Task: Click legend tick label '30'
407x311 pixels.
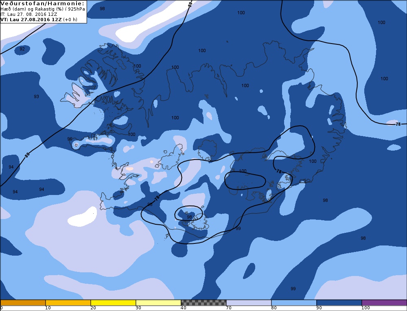Action: [138, 308]
